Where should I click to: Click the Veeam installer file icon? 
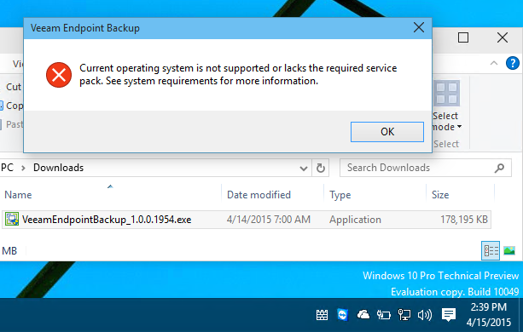point(12,220)
